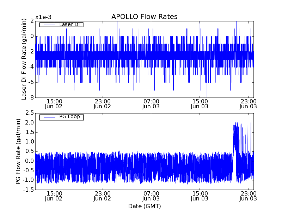
Task: Click the 15:00 Jun 03 tick on top plot
Action: (x=200, y=104)
